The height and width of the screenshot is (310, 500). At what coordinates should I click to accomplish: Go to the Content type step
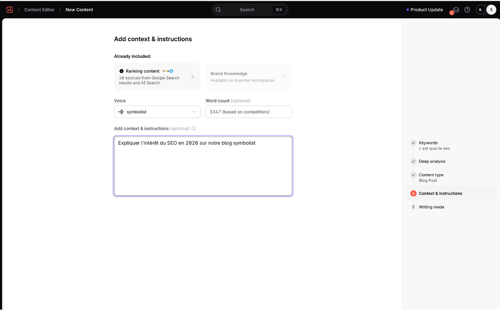point(431,175)
